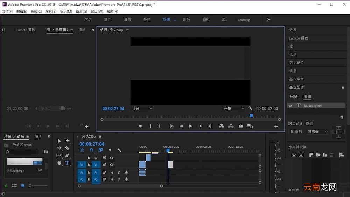Toggle insert sequences as nests icon
350x197 pixels.
pos(82,150)
